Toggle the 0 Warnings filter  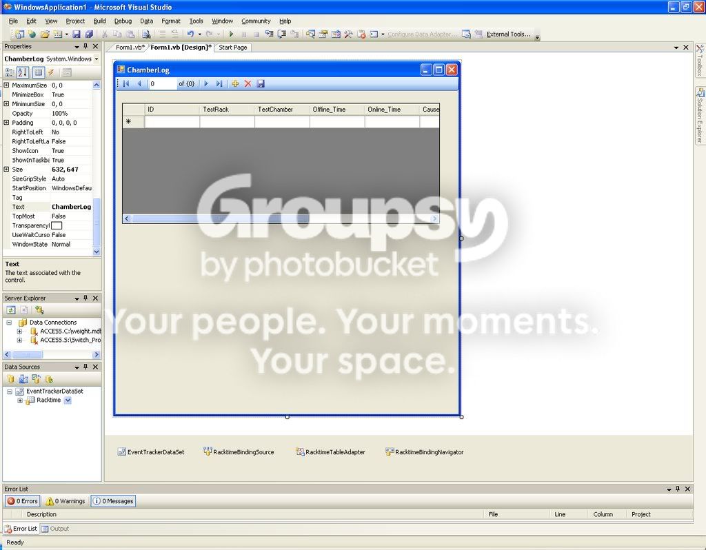[65, 501]
